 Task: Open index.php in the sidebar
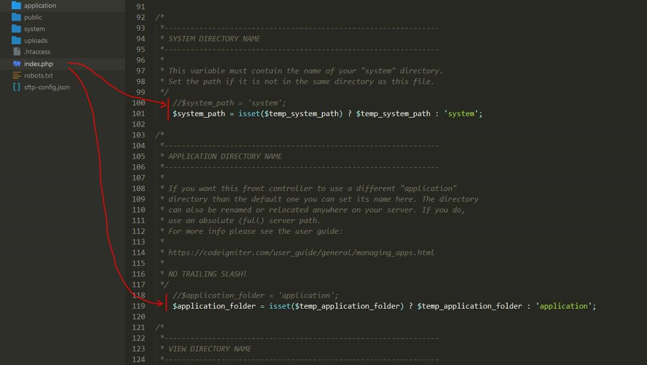[x=39, y=64]
